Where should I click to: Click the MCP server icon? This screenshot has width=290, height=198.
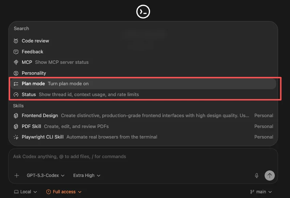click(x=16, y=62)
